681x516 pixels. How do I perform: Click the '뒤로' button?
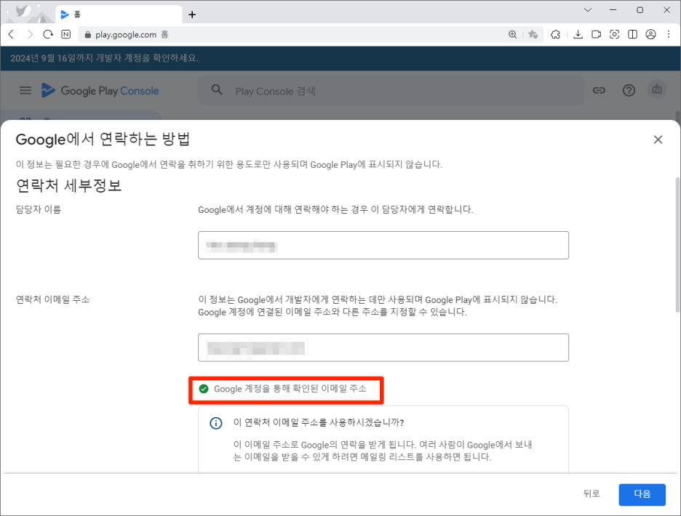click(x=592, y=494)
